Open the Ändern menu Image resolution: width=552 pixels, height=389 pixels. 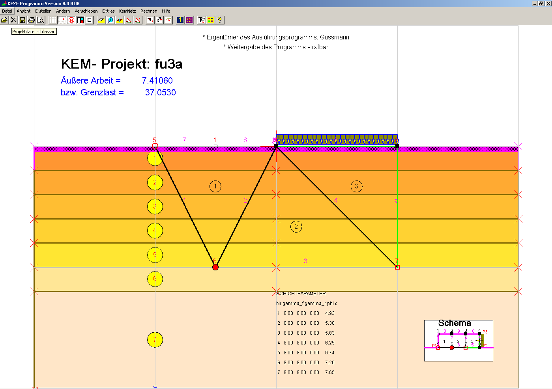coord(63,11)
